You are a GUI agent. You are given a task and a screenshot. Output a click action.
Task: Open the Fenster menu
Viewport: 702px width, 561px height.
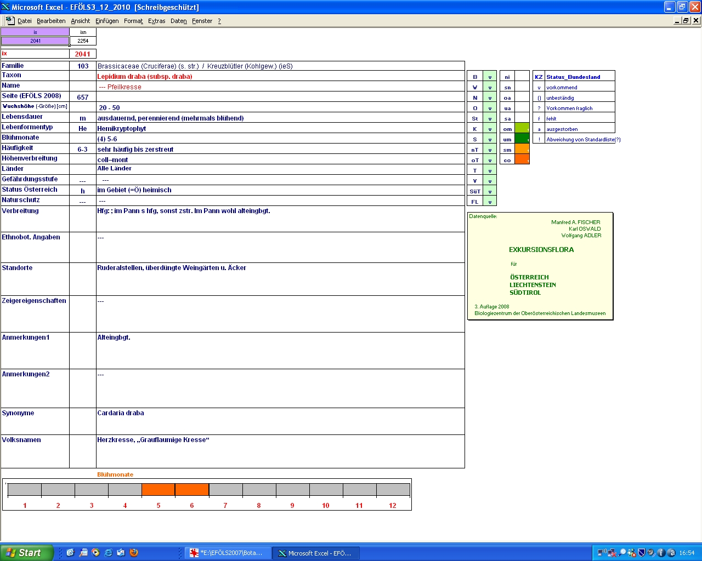point(202,21)
